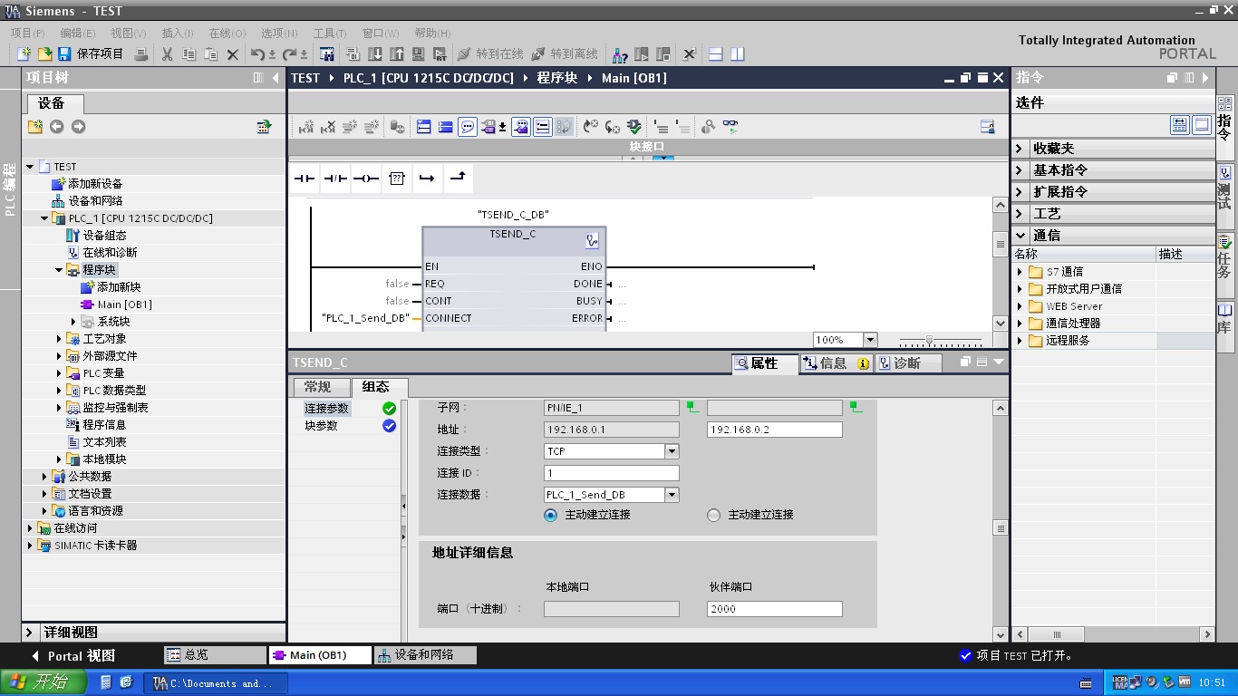
Task: Select 块参数 in configuration list
Action: point(321,426)
